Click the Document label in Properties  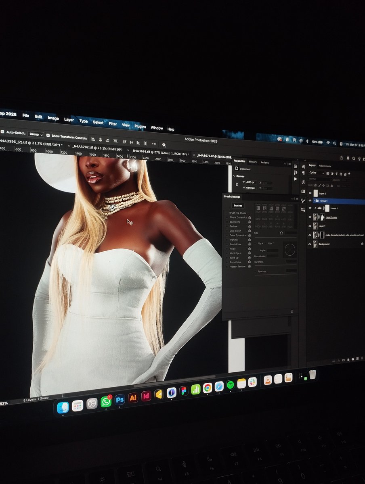(245, 169)
